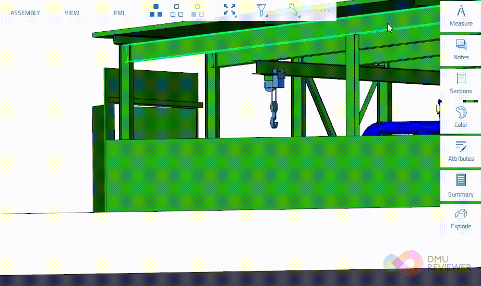
Task: Open the VIEW menu
Action: (72, 13)
